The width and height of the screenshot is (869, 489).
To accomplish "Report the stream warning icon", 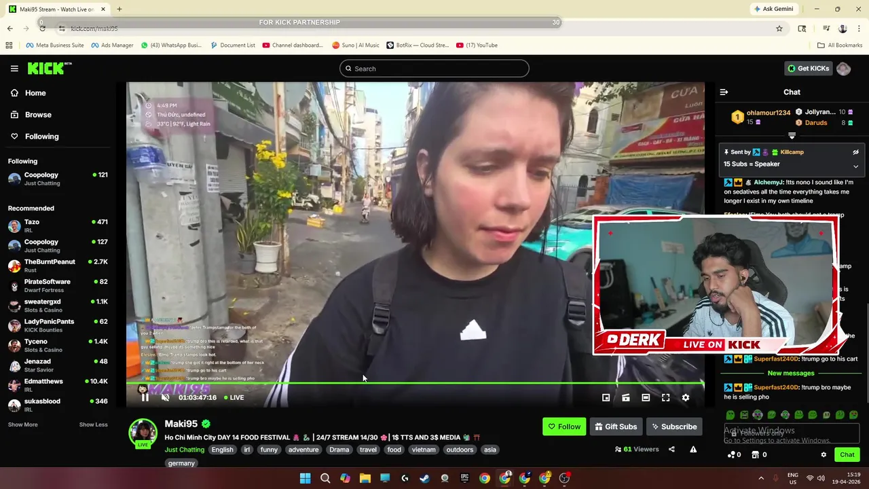I will point(693,449).
